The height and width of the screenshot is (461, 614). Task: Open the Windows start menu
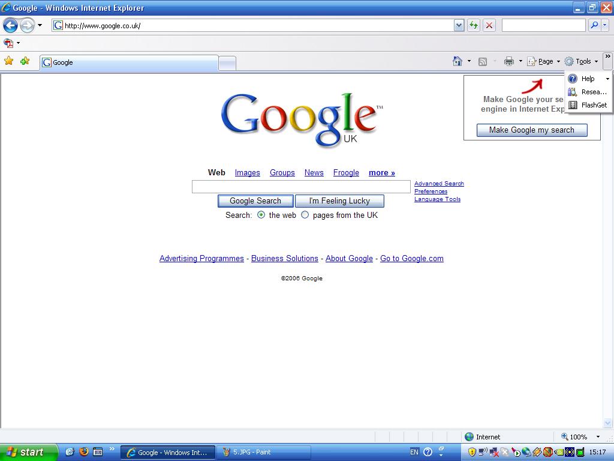(28, 452)
